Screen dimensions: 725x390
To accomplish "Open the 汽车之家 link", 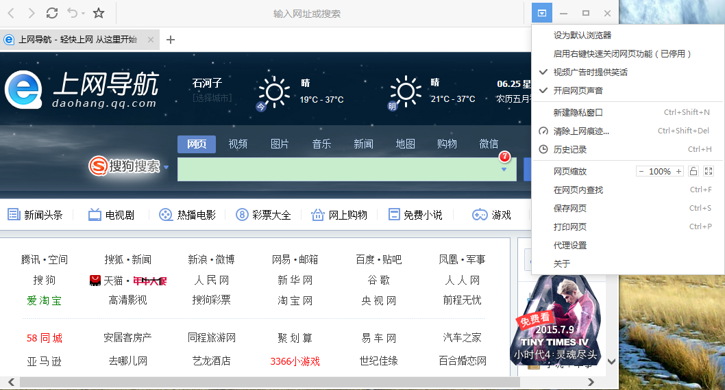I will point(463,338).
